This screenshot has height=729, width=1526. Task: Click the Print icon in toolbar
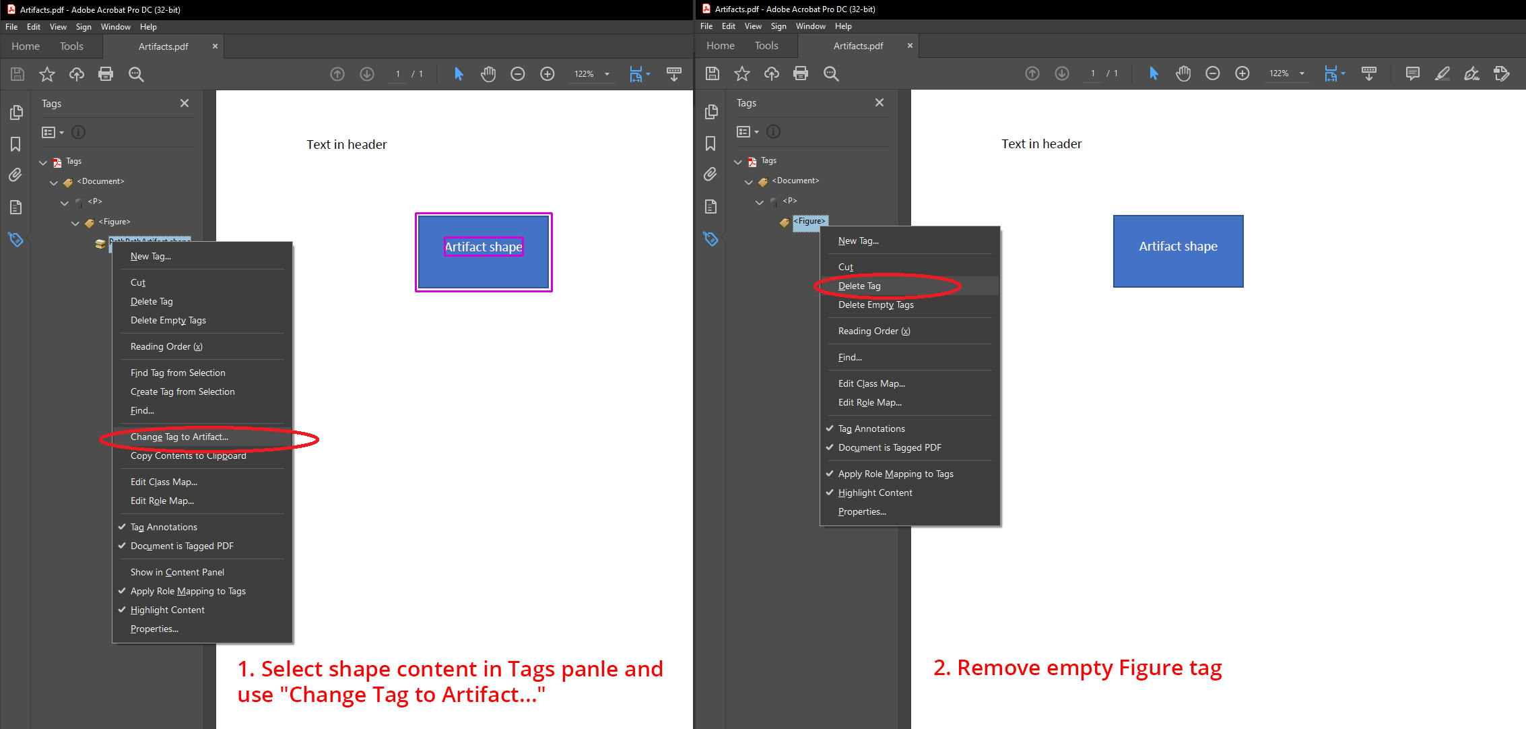click(x=106, y=74)
